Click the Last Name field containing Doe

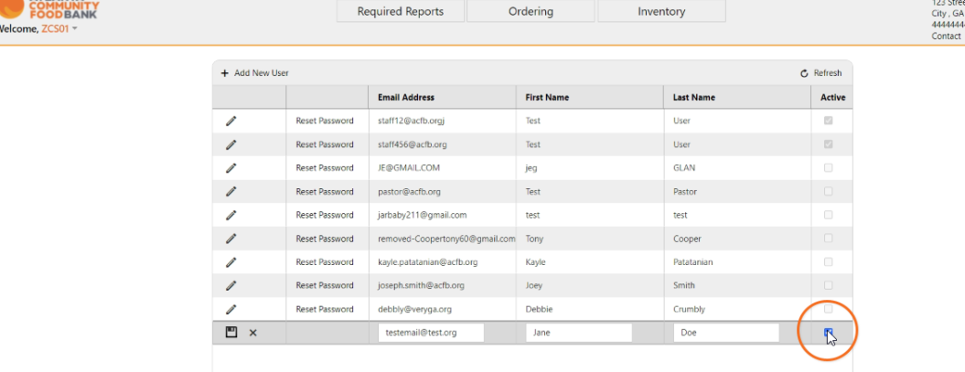[725, 333]
